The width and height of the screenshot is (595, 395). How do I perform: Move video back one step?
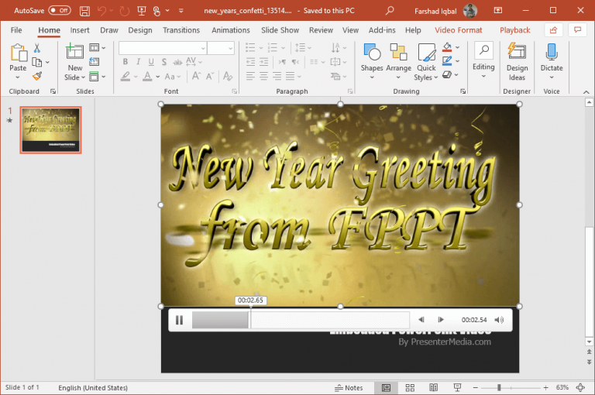click(421, 320)
